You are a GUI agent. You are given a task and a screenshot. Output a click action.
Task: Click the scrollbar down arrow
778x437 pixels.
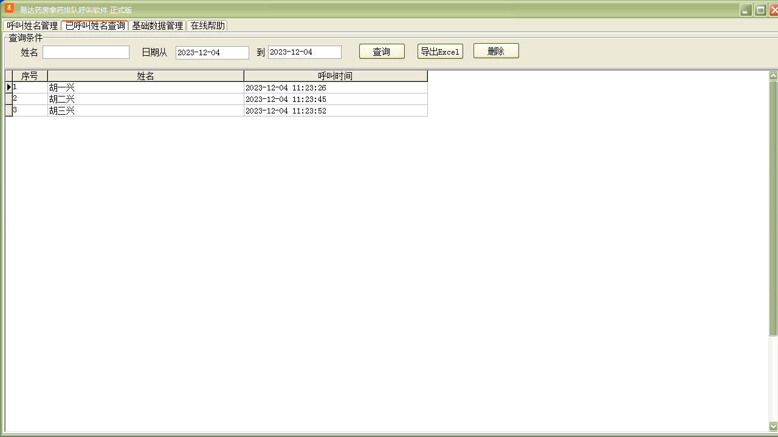click(x=773, y=426)
